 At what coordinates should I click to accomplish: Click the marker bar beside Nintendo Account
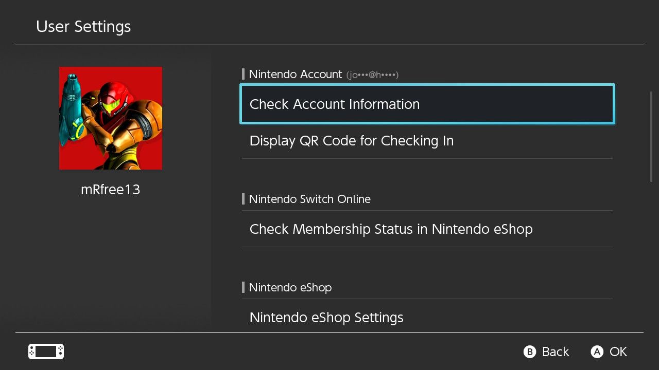[243, 75]
